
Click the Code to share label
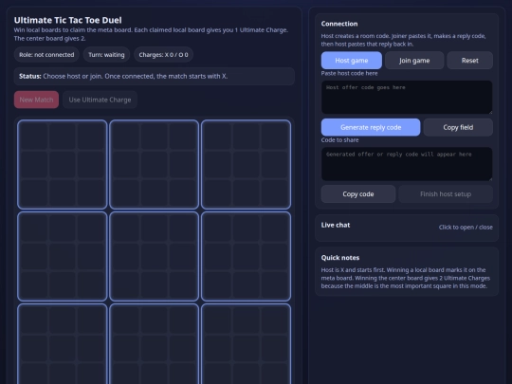(339, 139)
